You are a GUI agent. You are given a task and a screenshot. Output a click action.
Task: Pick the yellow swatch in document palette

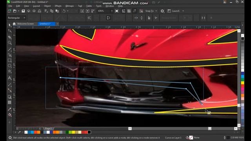coord(73,132)
